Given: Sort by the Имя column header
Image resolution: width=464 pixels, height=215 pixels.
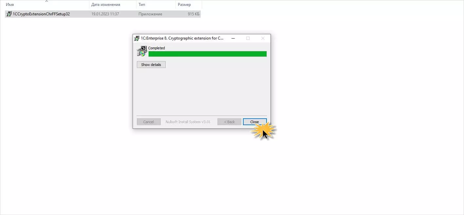Looking at the screenshot, I should click(x=46, y=5).
